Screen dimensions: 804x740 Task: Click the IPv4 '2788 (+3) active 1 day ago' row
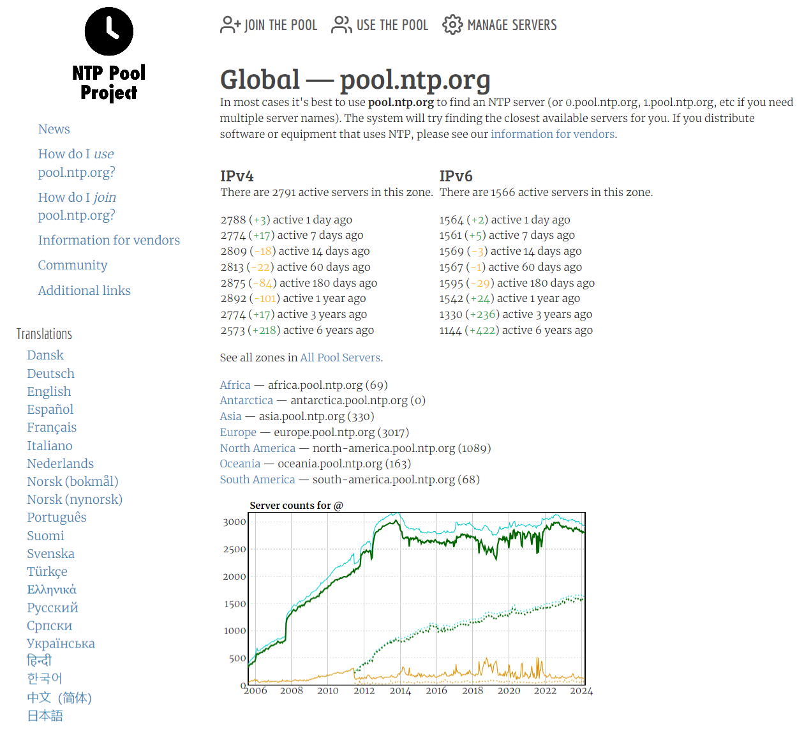[287, 220]
